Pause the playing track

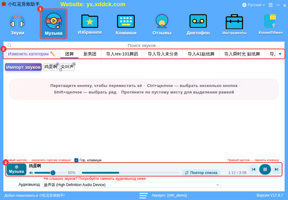click(x=265, y=169)
